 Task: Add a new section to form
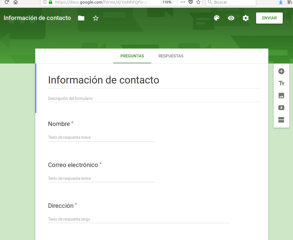[x=281, y=120]
